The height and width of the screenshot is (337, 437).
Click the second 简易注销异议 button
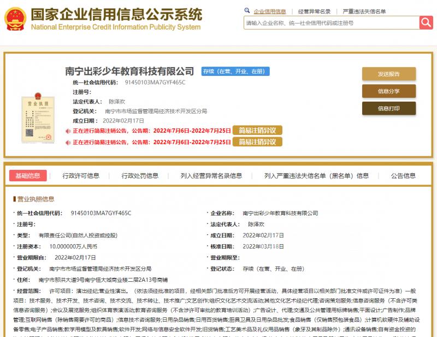click(x=257, y=142)
